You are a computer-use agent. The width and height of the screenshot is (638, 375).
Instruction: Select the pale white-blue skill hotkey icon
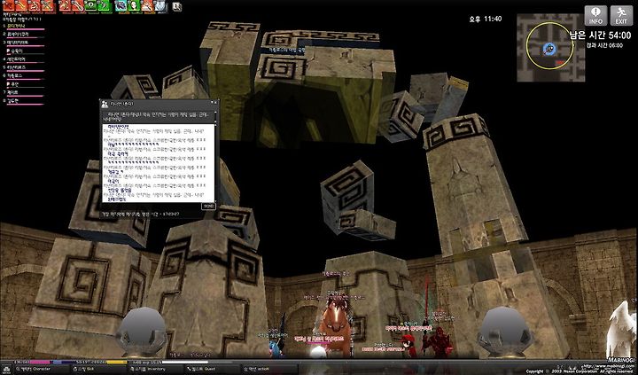pyautogui.click(x=160, y=5)
